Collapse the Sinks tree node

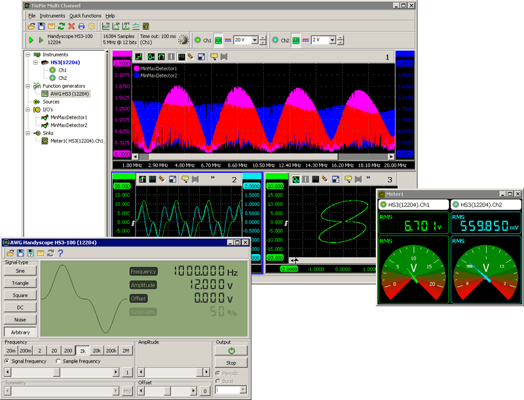pyautogui.click(x=28, y=133)
